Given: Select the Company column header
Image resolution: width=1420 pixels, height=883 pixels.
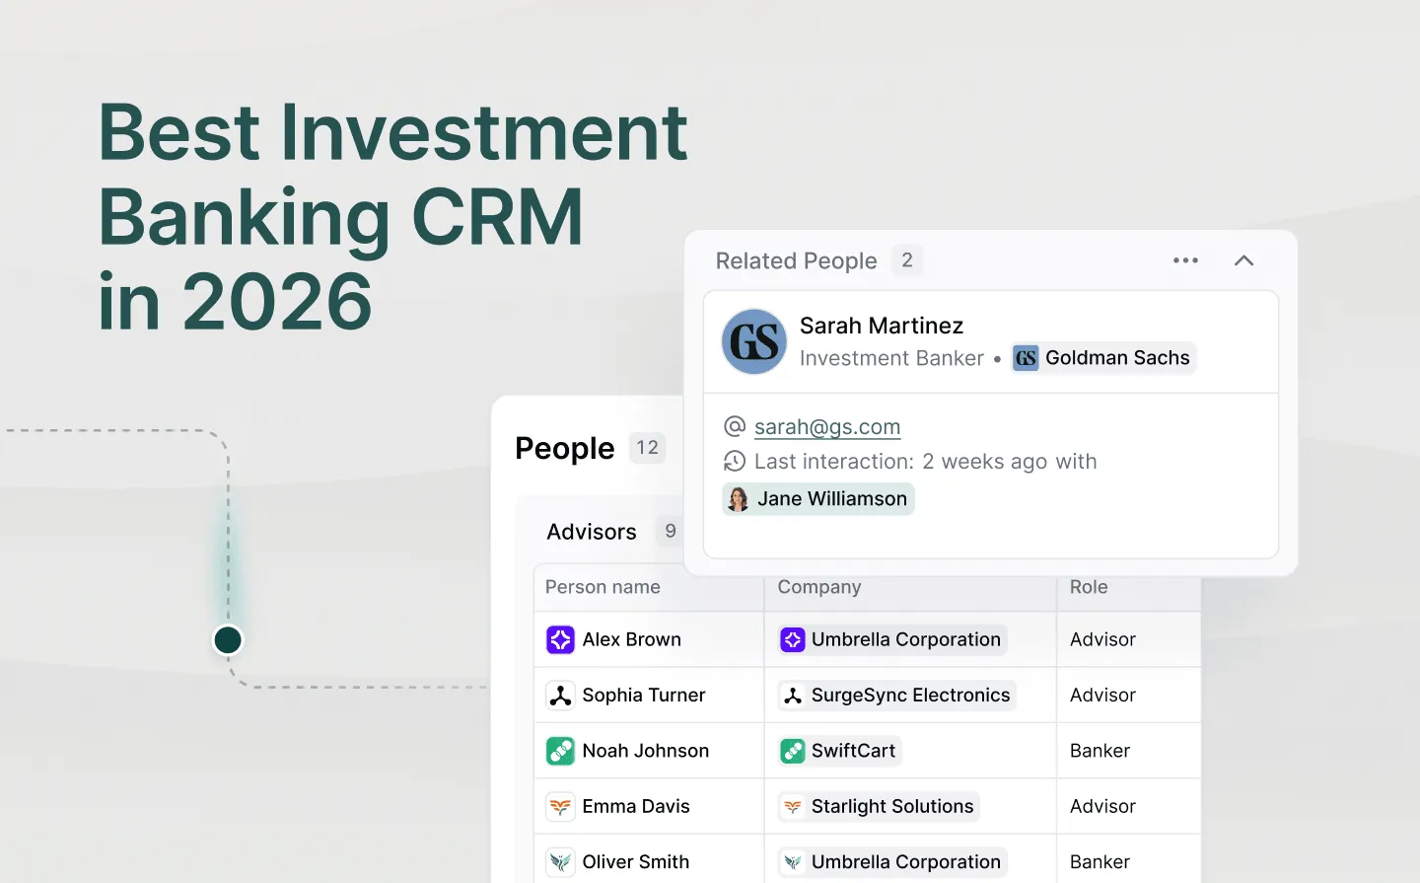Looking at the screenshot, I should (x=819, y=587).
